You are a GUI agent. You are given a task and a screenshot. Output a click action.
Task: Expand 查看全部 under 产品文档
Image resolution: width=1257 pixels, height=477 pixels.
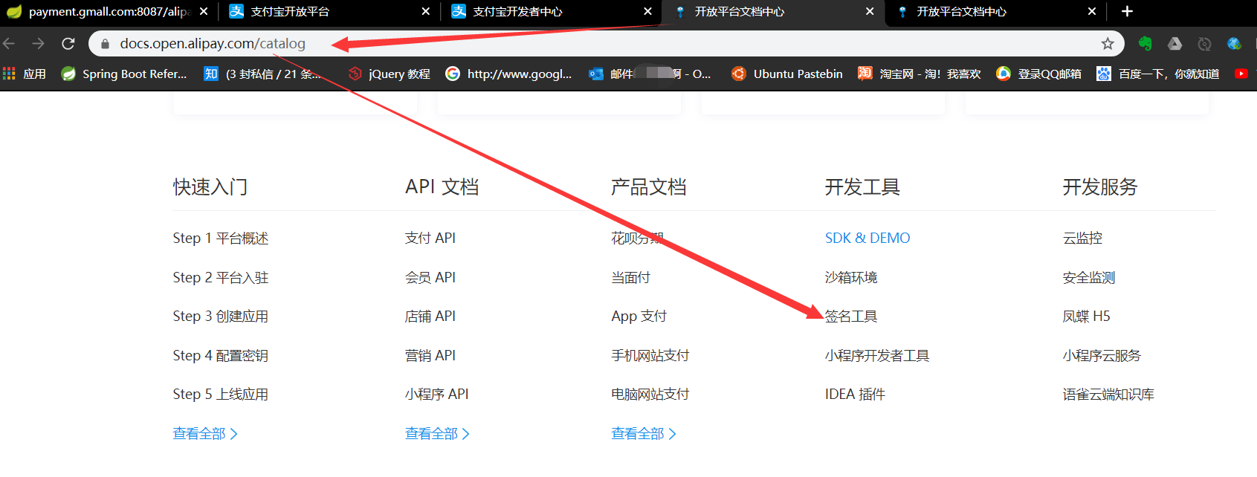pyautogui.click(x=644, y=434)
